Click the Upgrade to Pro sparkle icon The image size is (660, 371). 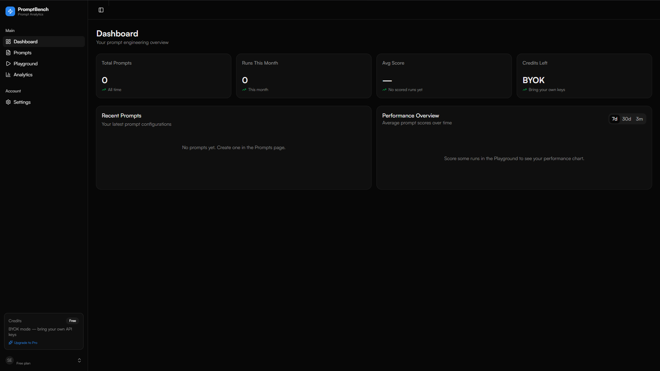[x=11, y=342]
